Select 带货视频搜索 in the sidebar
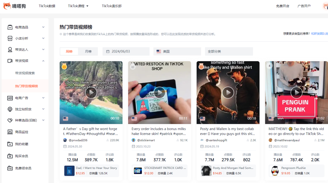Screen dimensions: 328x183 point(25,73)
